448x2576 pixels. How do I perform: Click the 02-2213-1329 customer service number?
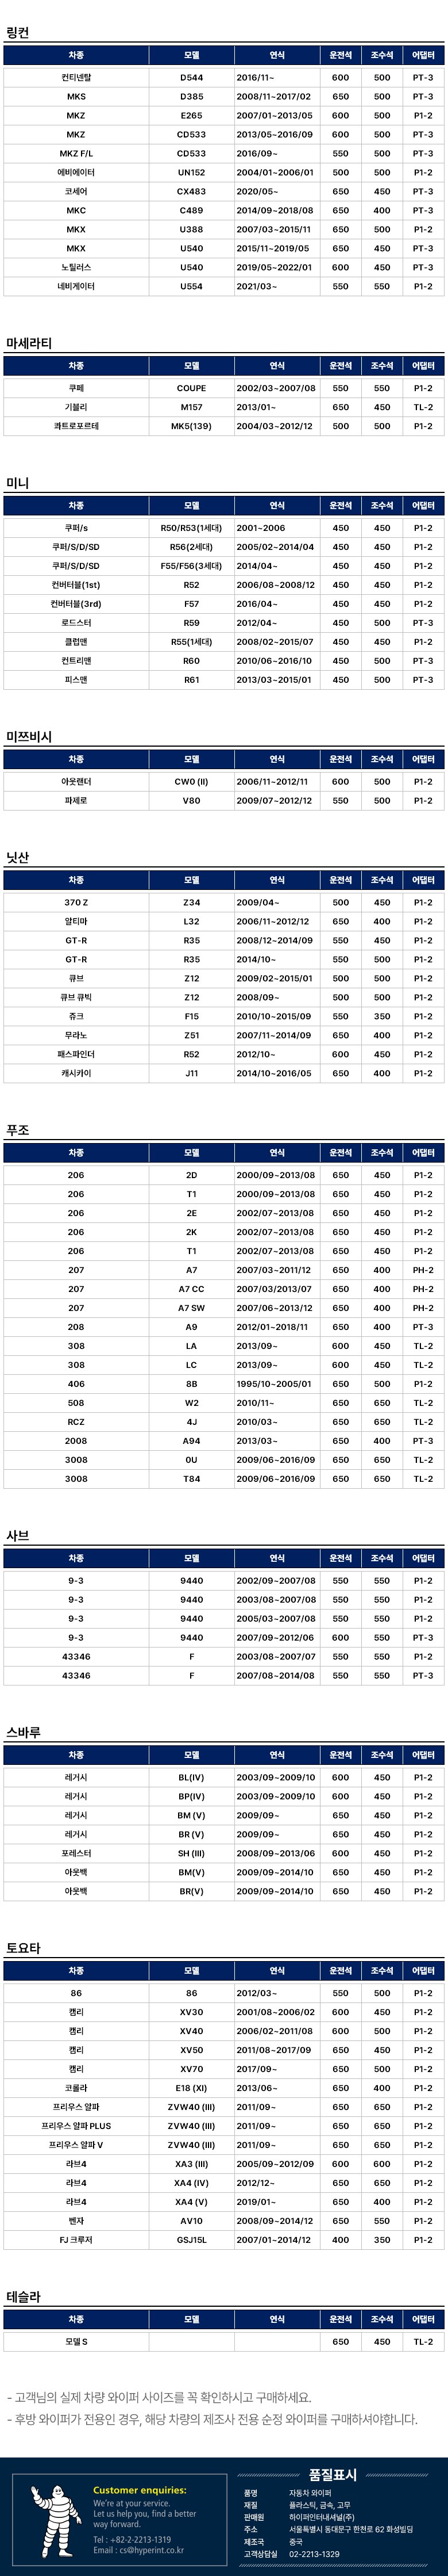(x=314, y=2554)
